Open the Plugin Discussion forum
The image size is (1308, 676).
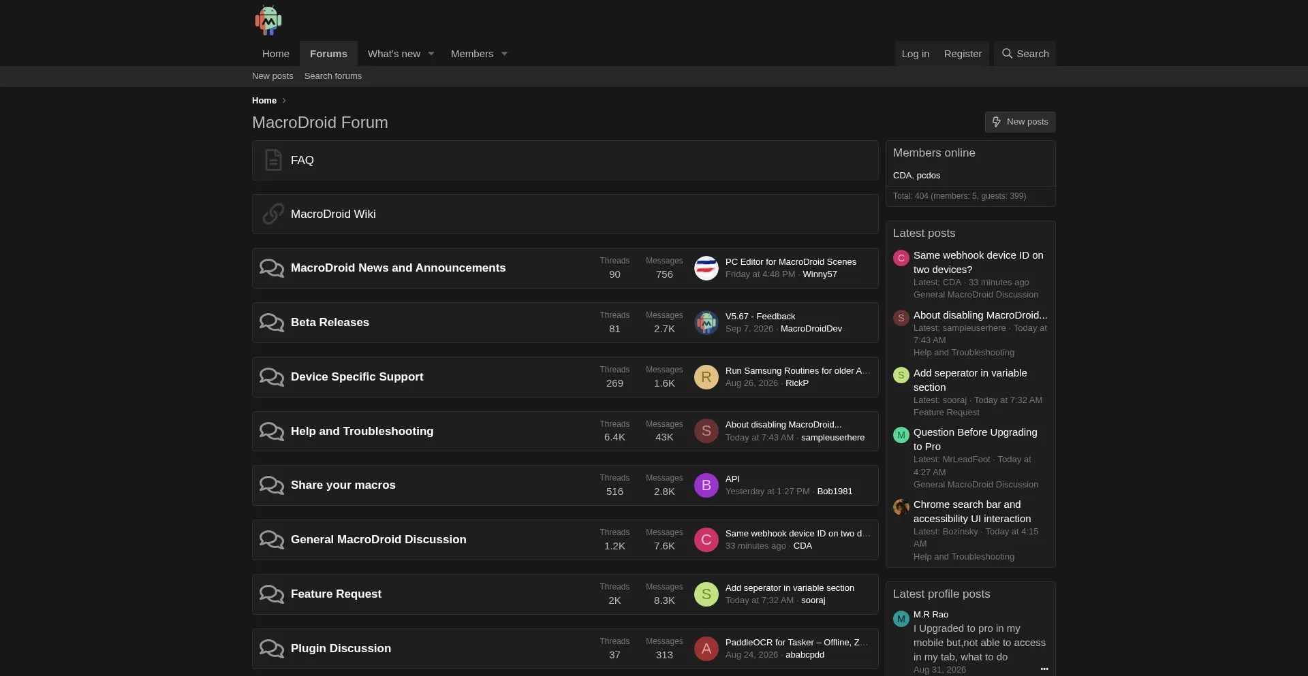pos(341,649)
